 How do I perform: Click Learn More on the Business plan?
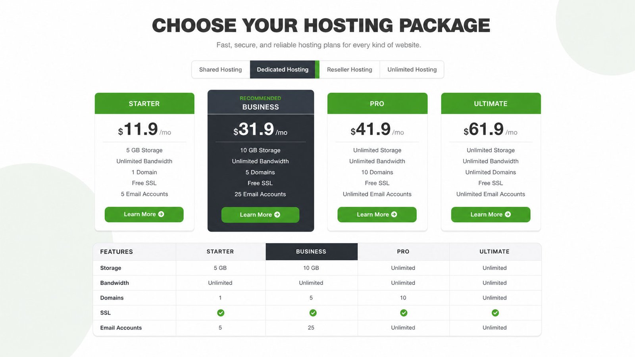pos(260,215)
